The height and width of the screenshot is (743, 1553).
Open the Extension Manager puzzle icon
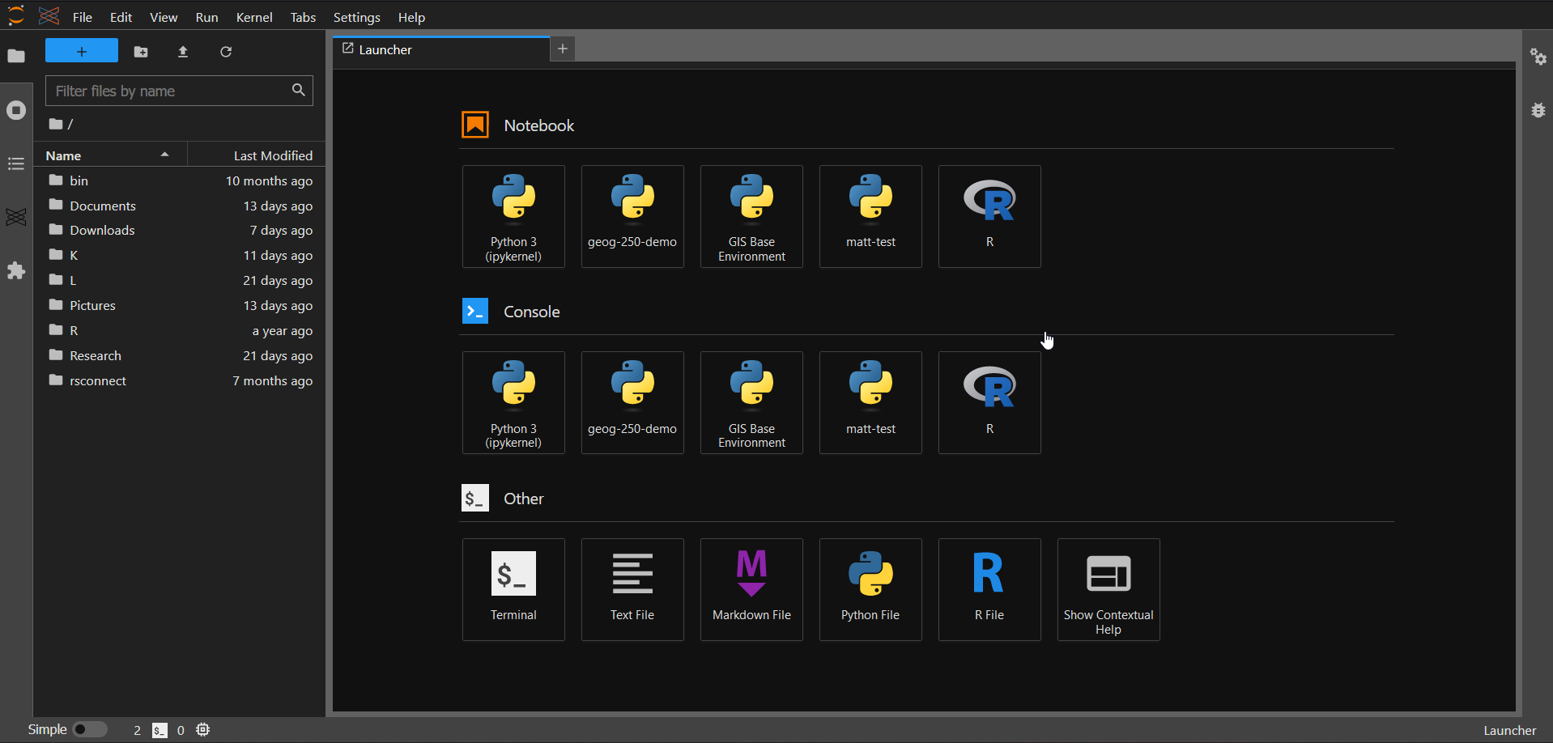click(x=16, y=271)
